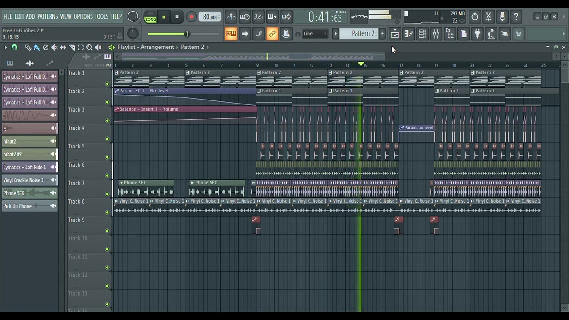Toggle playlist snap magnet icon
The width and height of the screenshot is (569, 320).
tap(14, 47)
